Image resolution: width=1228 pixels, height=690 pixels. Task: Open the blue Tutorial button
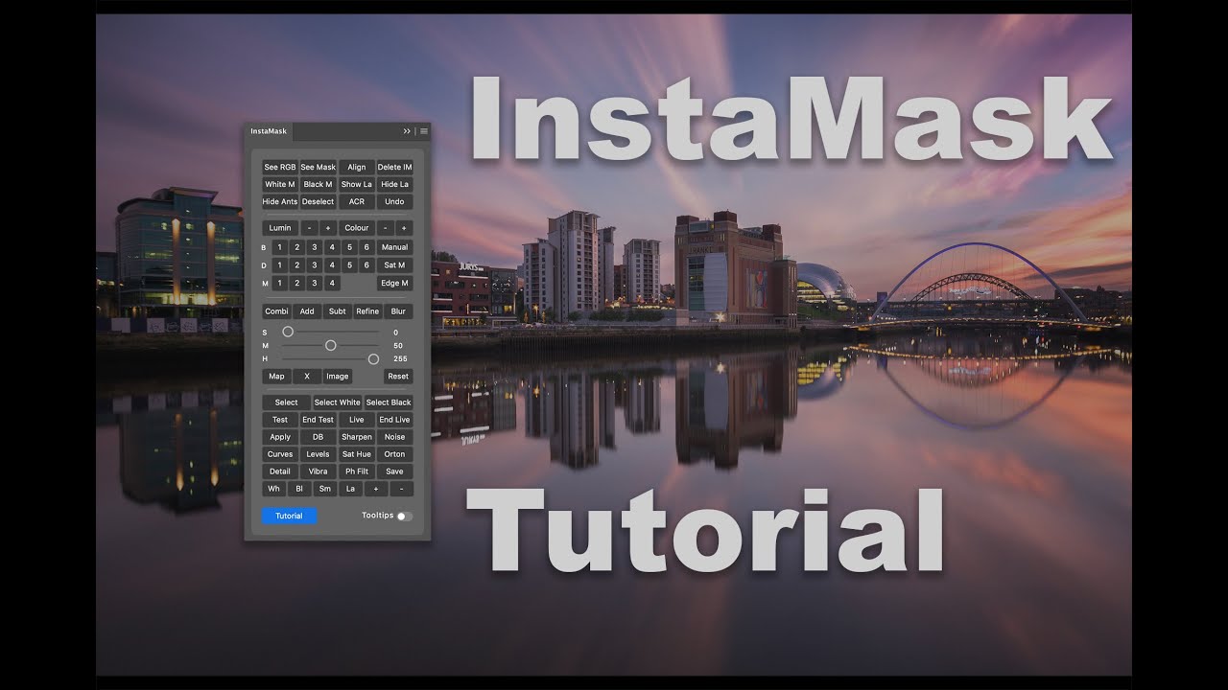289,516
